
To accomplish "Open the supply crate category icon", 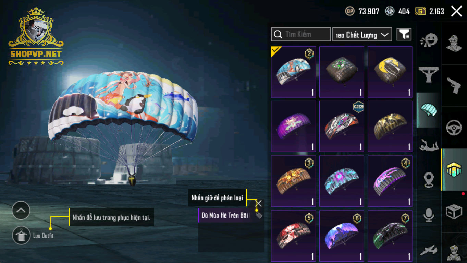I will pyautogui.click(x=454, y=212).
